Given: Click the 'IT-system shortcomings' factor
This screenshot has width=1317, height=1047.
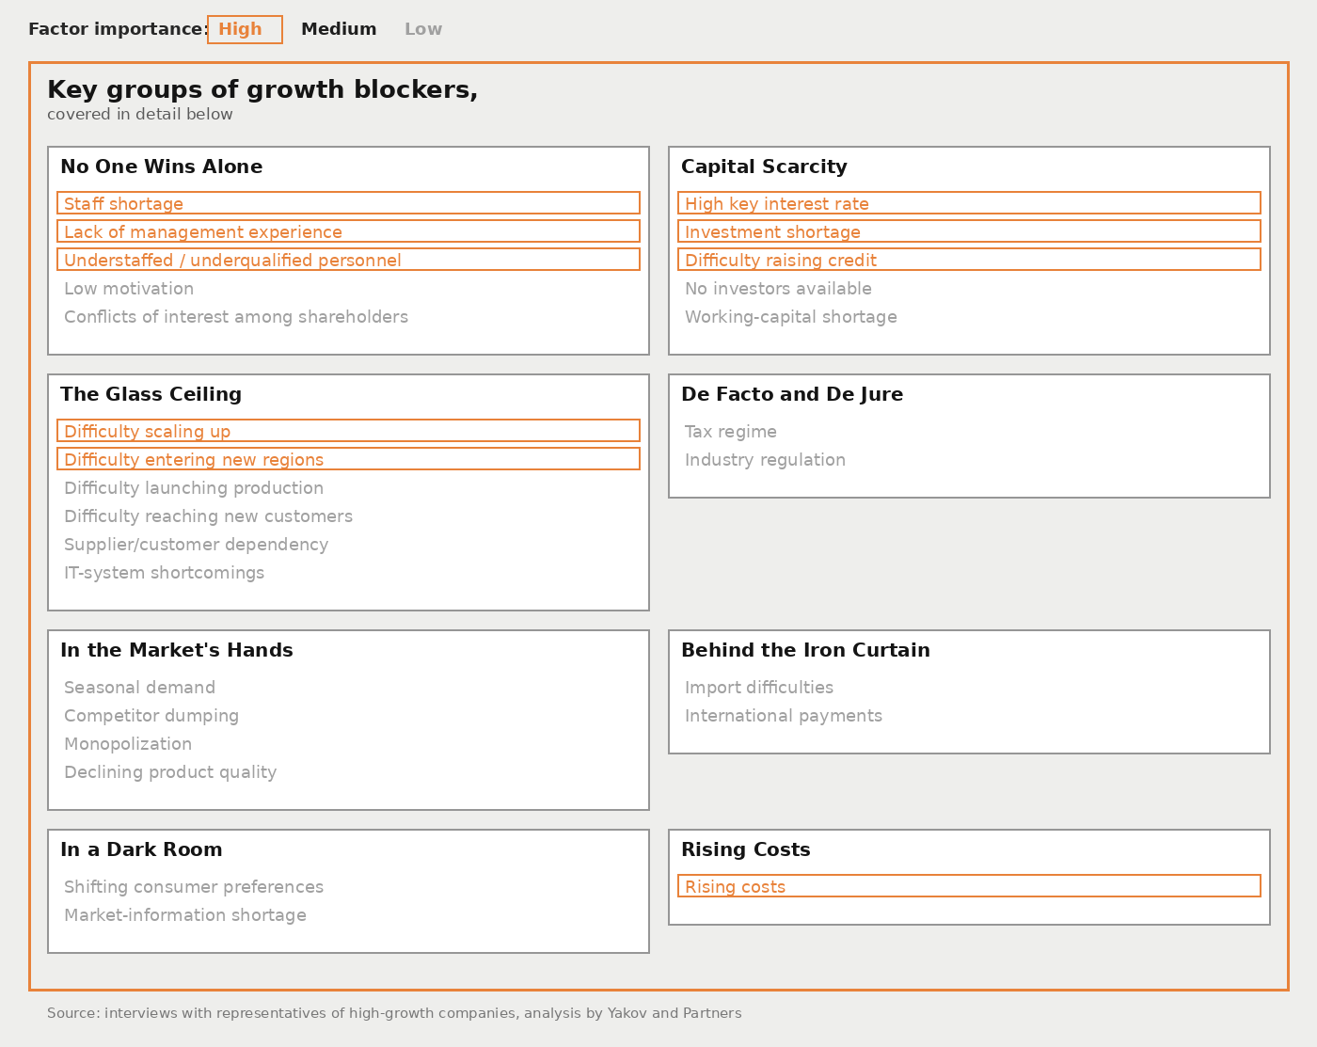Looking at the screenshot, I should [164, 573].
